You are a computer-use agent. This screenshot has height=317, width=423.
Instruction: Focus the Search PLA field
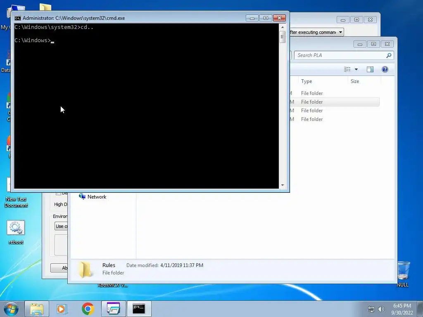click(x=341, y=55)
